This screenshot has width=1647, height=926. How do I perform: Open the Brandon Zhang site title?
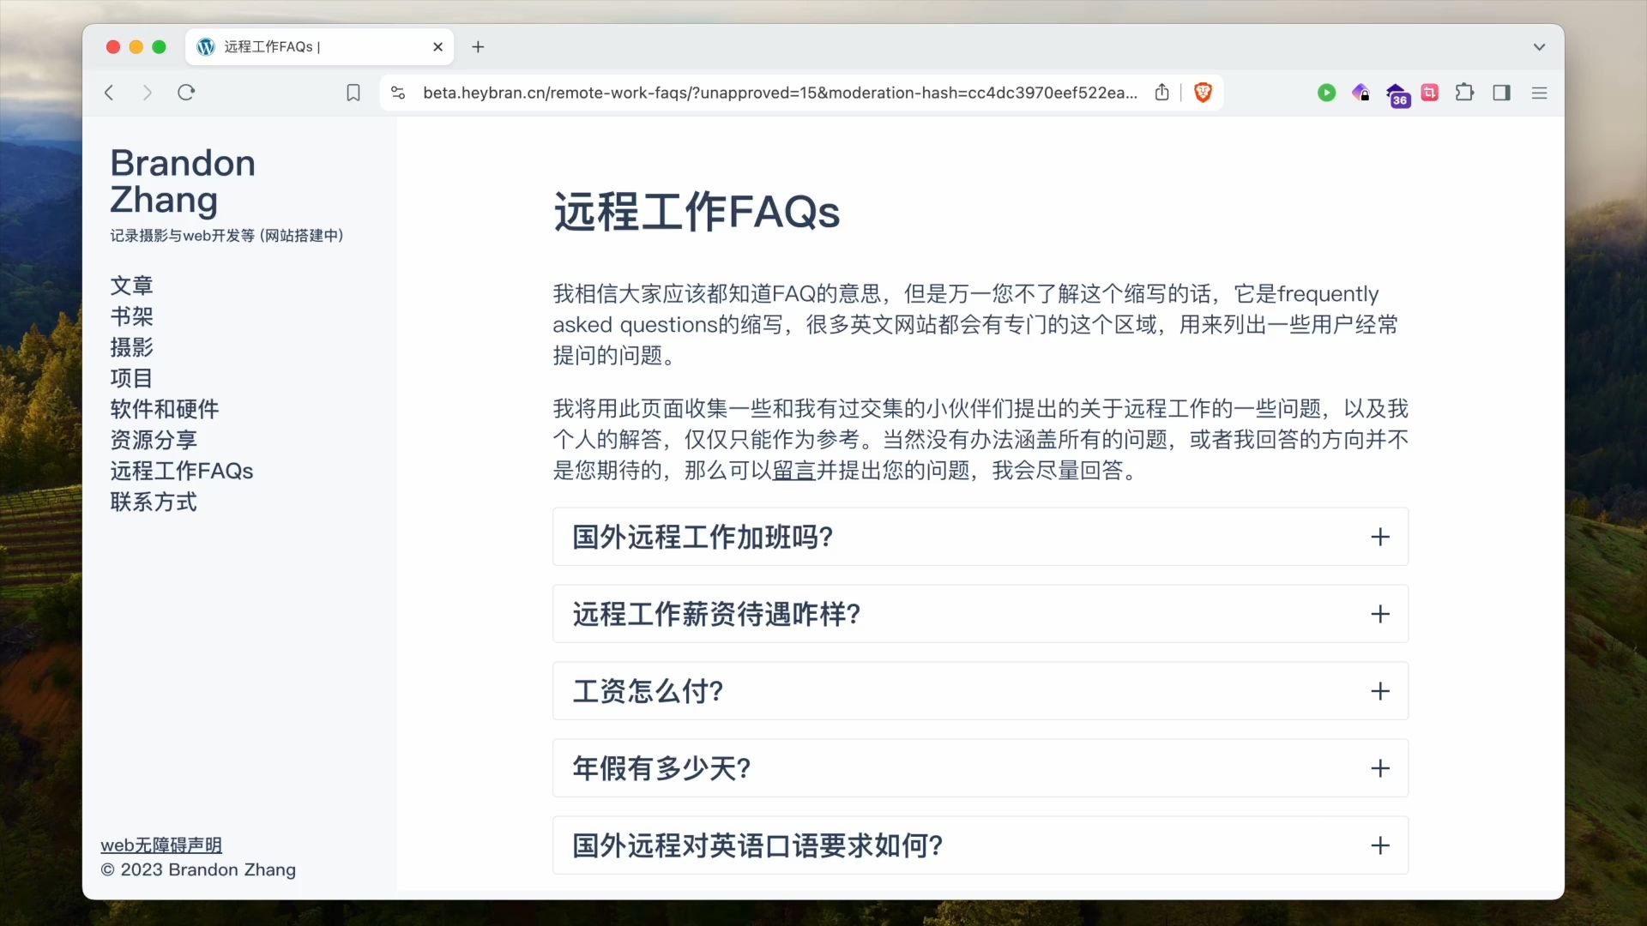click(183, 181)
